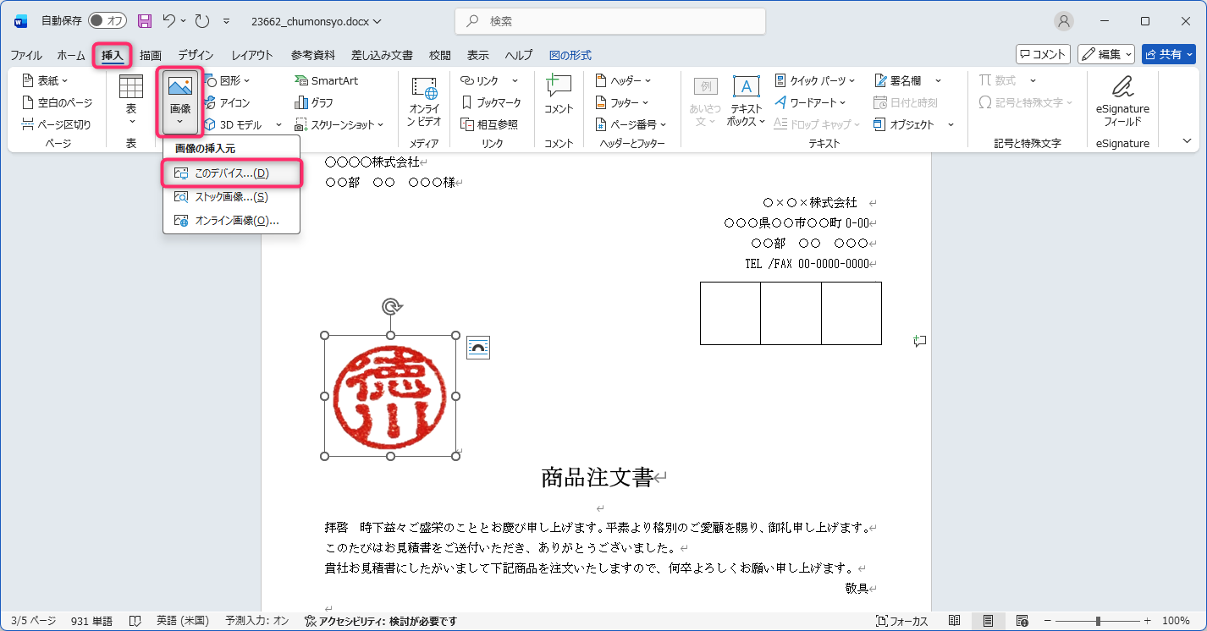1207x631 pixels.
Task: Open the レイアウト ribbon tab
Action: pos(252,55)
